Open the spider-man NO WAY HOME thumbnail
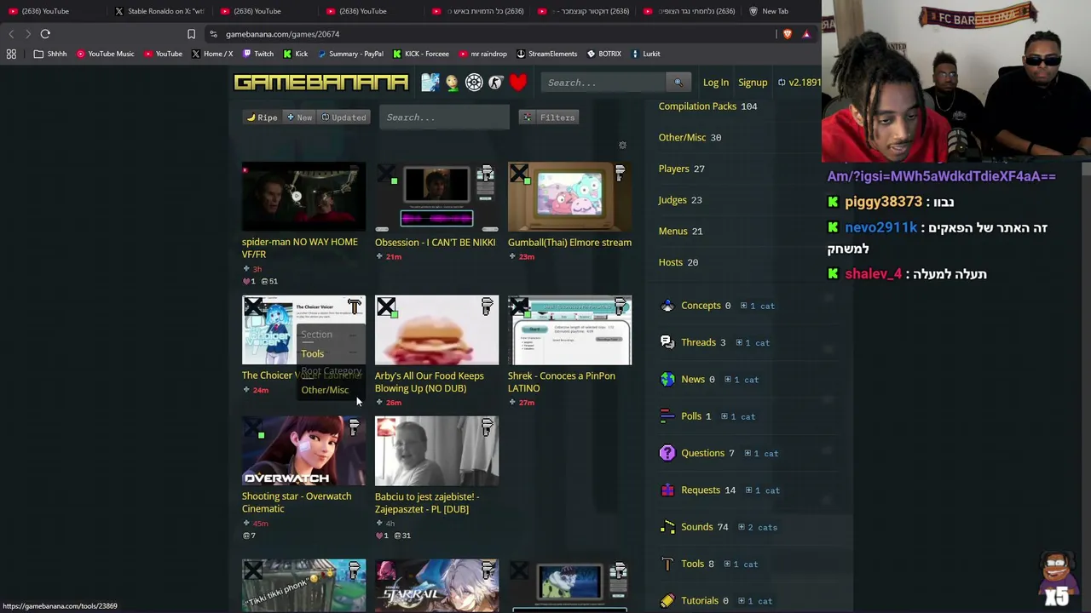Screen dimensions: 1091x613 coord(303,197)
